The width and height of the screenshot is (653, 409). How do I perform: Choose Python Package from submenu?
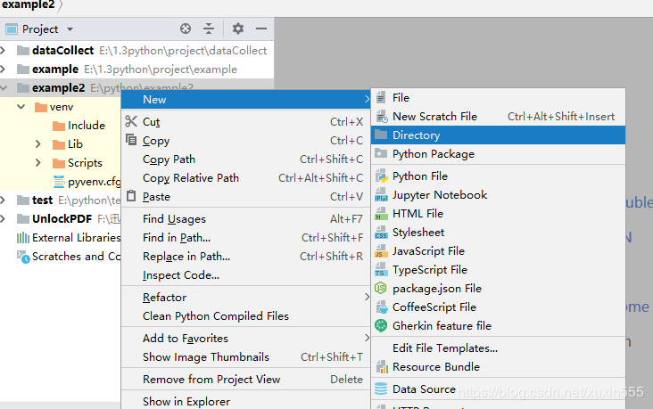click(x=433, y=154)
